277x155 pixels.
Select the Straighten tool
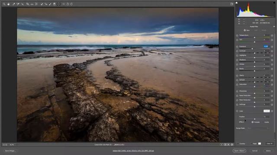(x=32, y=4)
